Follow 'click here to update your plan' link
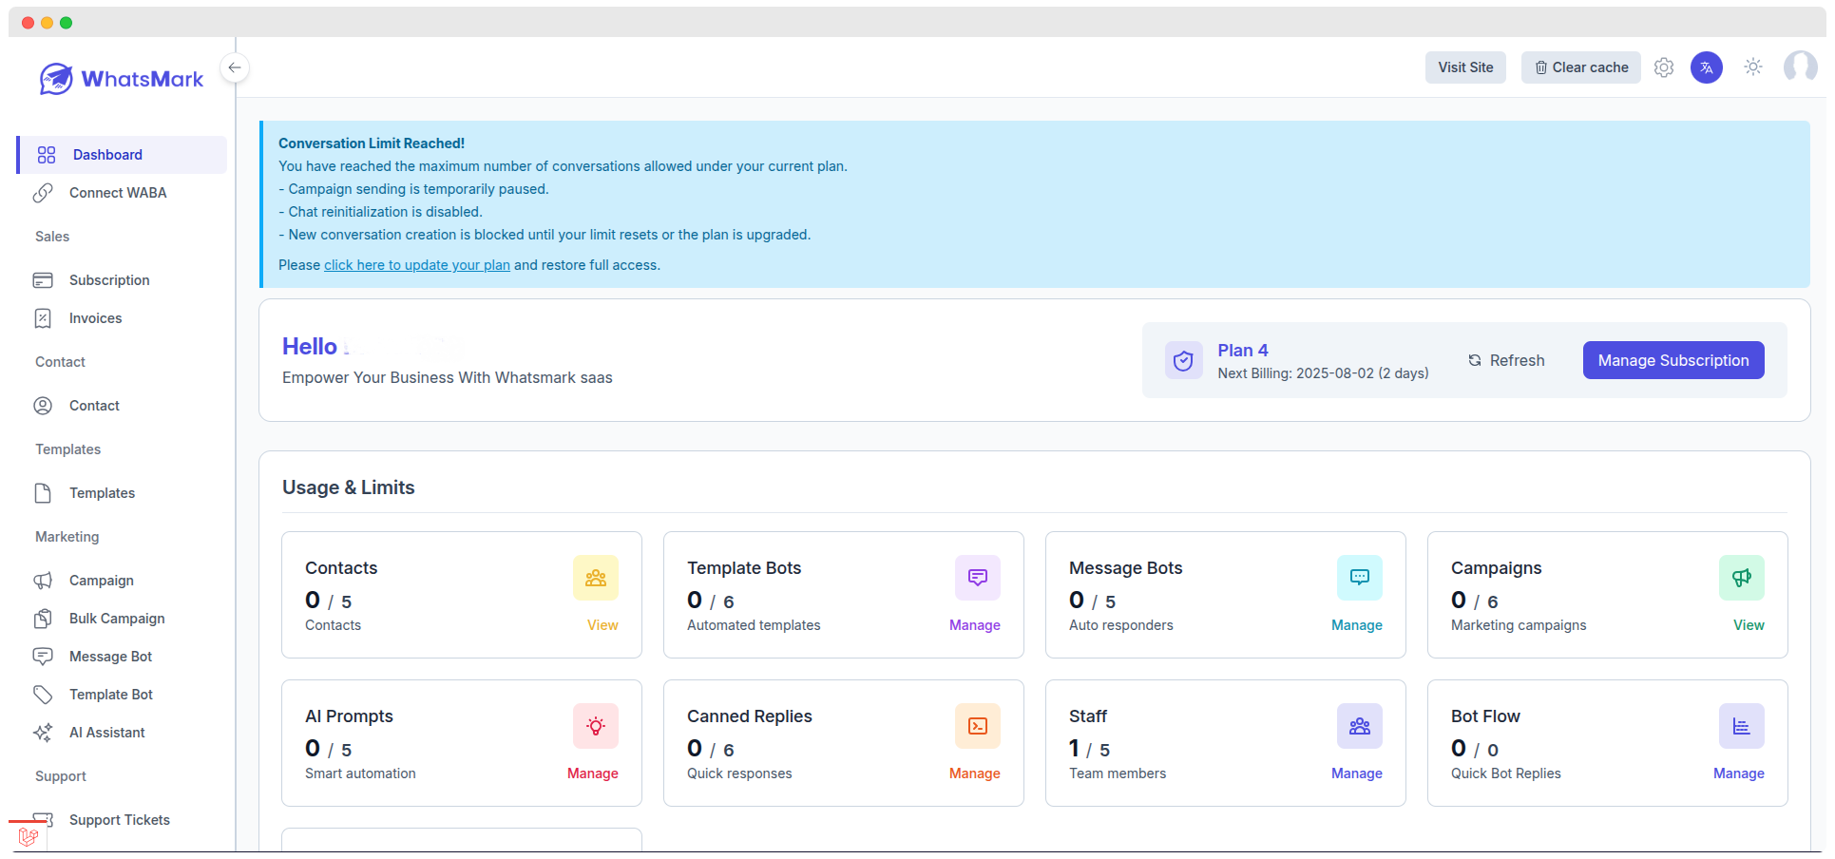1835x859 pixels. (x=417, y=265)
